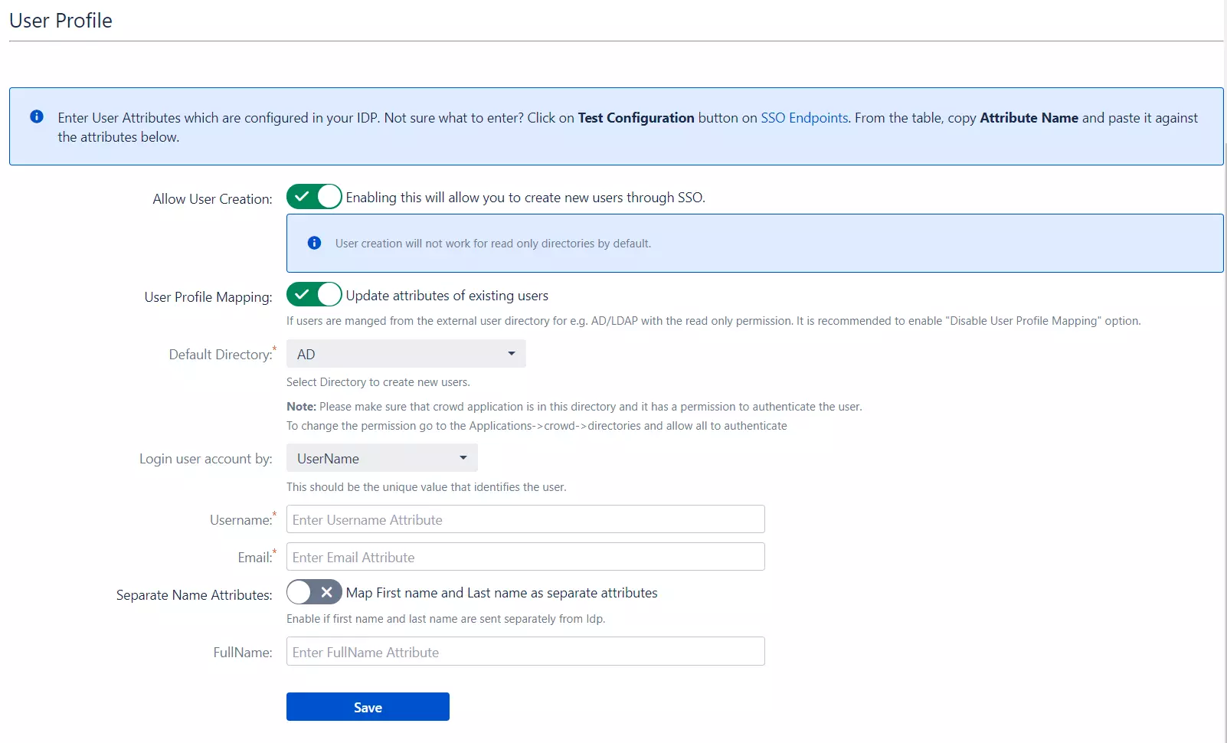Screen dimensions: 1227x743
Task: Click the 'Allow User Creation:' field label
Action: 212,199
